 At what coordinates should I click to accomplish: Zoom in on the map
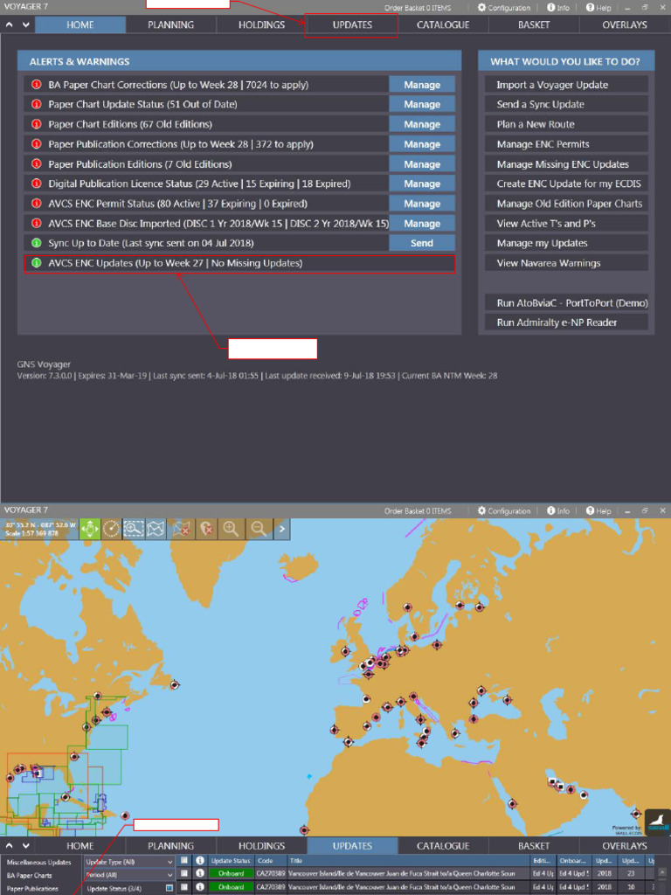(231, 529)
